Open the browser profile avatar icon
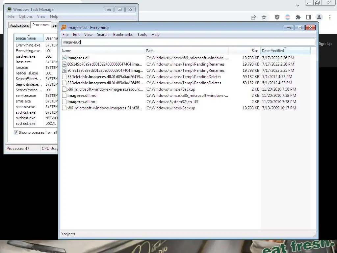Image resolution: width=337 pixels, height=253 pixels. pos(319,17)
